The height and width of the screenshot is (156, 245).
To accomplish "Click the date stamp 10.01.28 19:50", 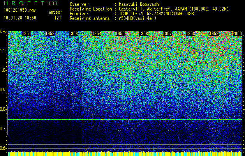I will point(20,18).
